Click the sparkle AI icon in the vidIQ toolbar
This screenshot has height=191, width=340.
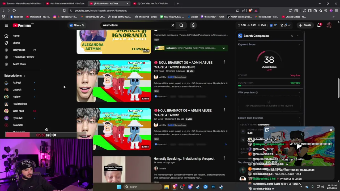coord(289,25)
